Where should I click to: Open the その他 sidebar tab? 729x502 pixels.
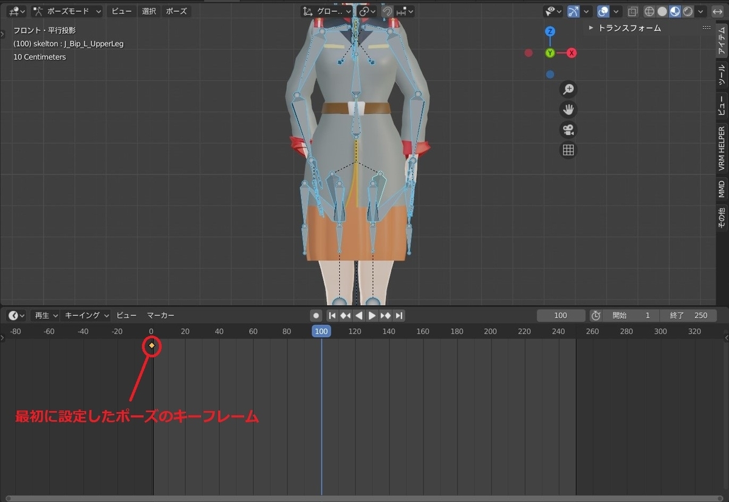pos(721,218)
